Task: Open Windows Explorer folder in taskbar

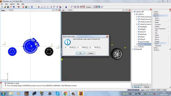Action: coord(11,94)
